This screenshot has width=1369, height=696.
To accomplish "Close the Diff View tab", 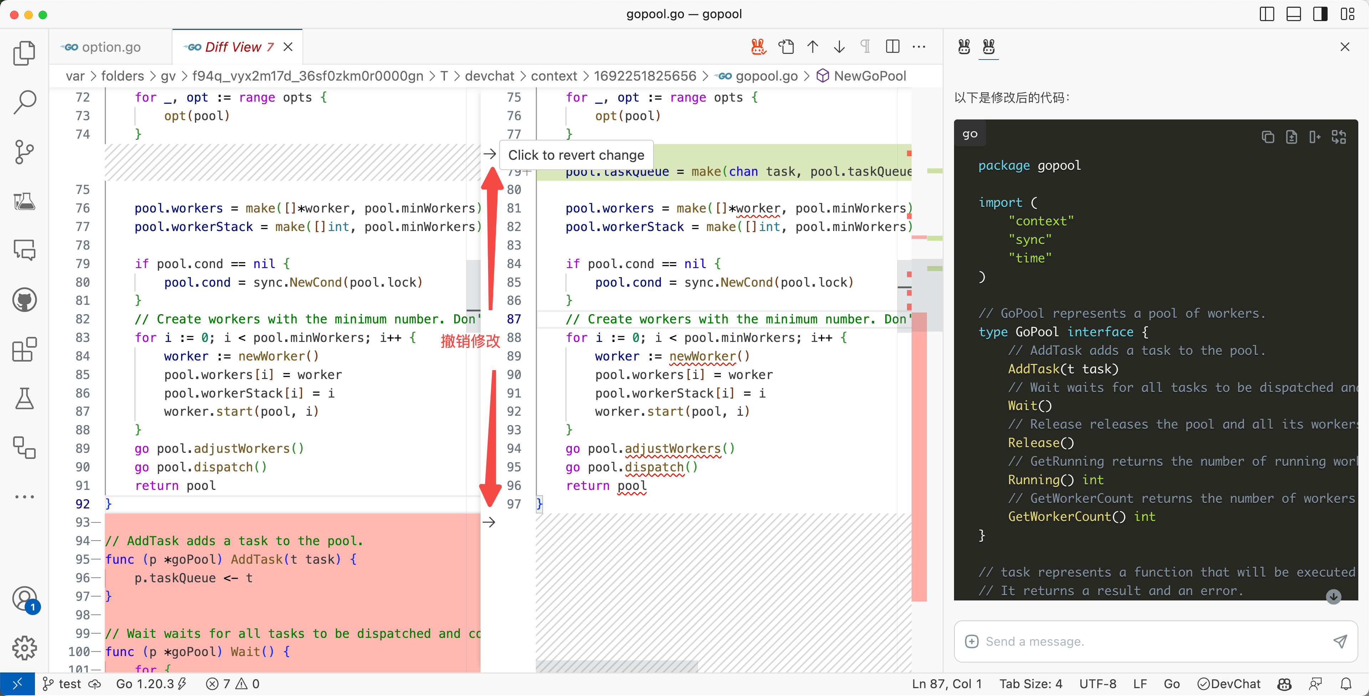I will (288, 47).
